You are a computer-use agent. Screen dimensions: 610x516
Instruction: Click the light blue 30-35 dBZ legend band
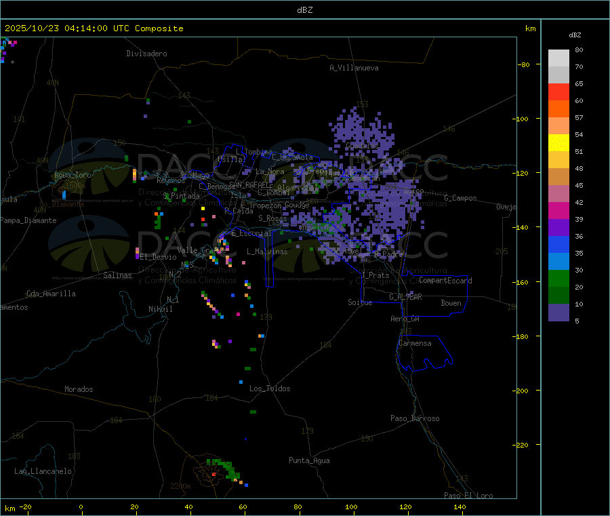[x=558, y=262]
